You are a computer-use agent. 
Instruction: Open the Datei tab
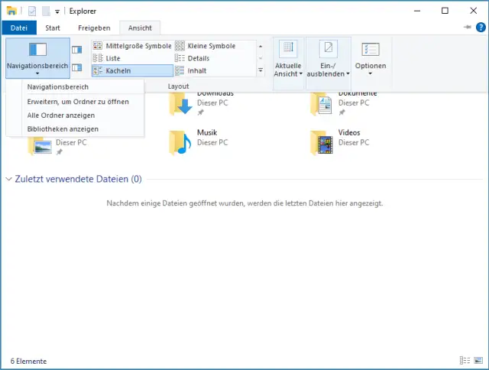[18, 28]
